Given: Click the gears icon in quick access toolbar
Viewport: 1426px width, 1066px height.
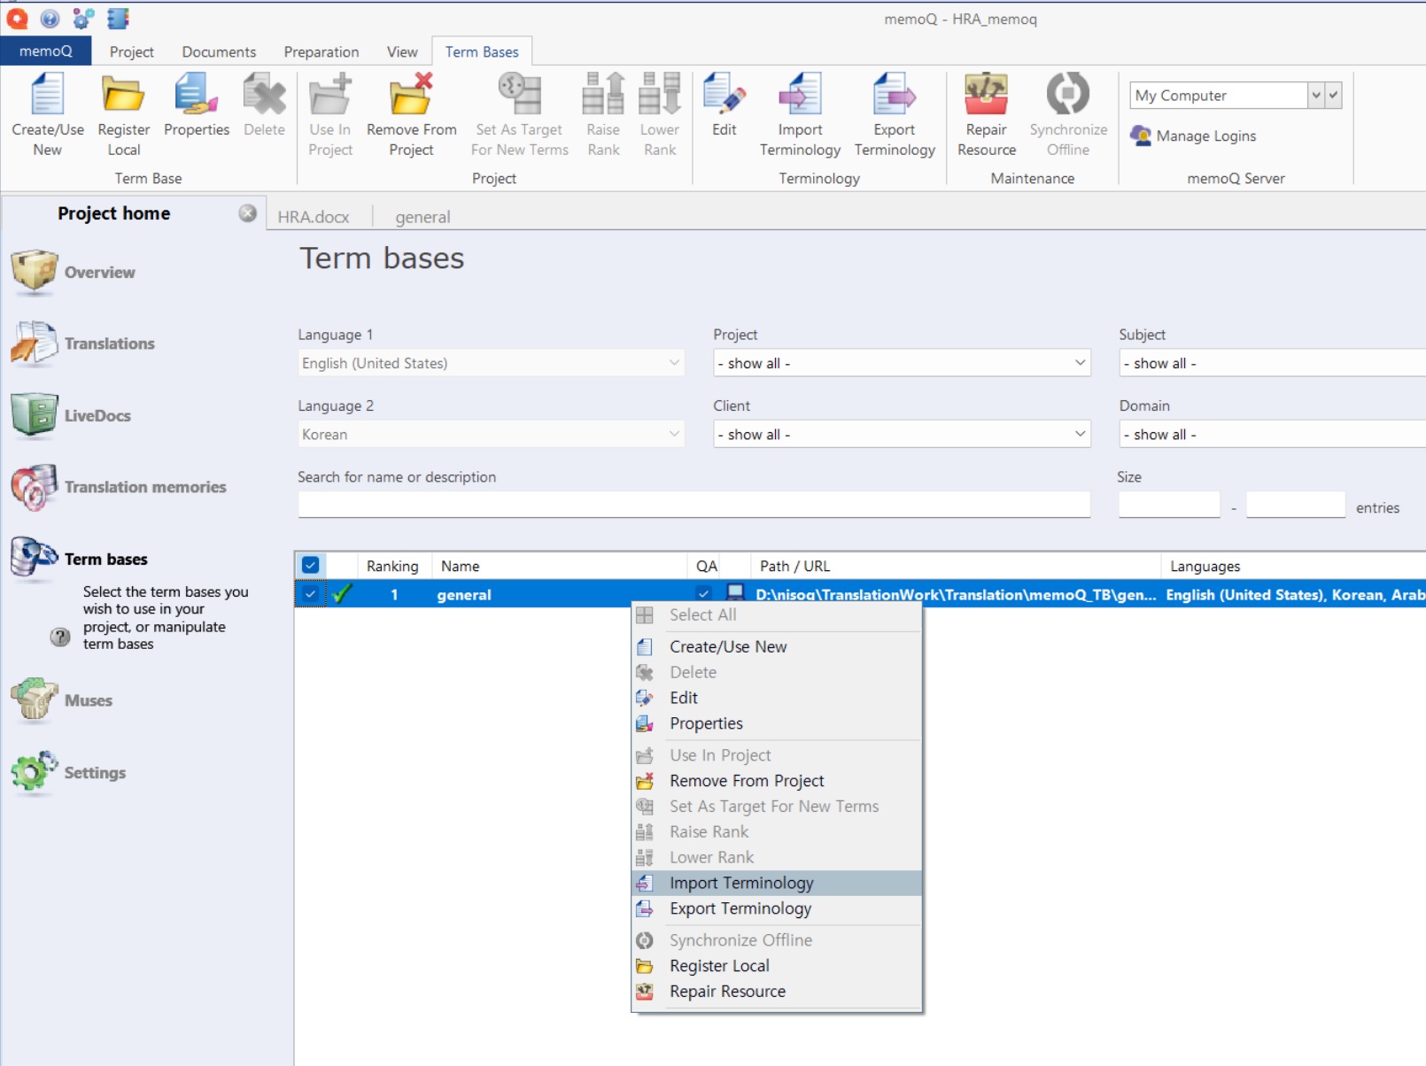Looking at the screenshot, I should pyautogui.click(x=83, y=18).
